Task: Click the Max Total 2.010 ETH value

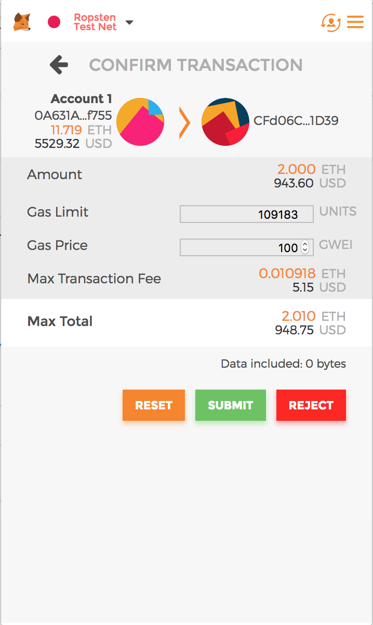Action: pyautogui.click(x=298, y=316)
